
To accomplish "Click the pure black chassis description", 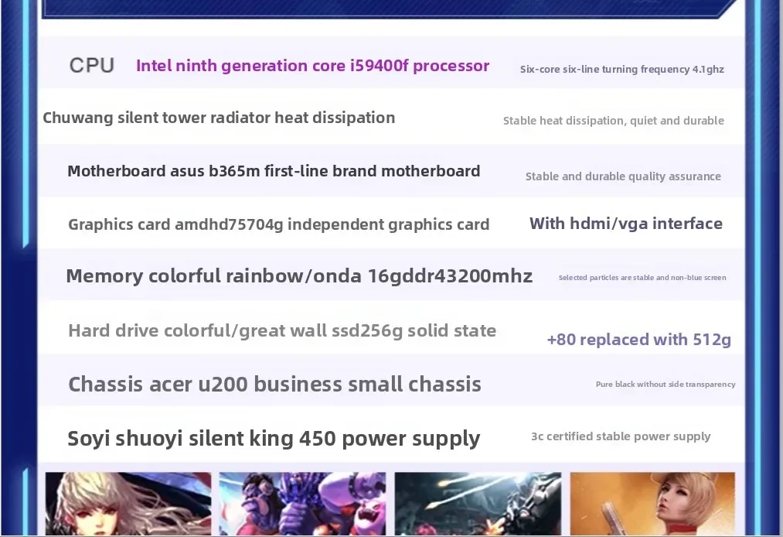I will tap(666, 384).
